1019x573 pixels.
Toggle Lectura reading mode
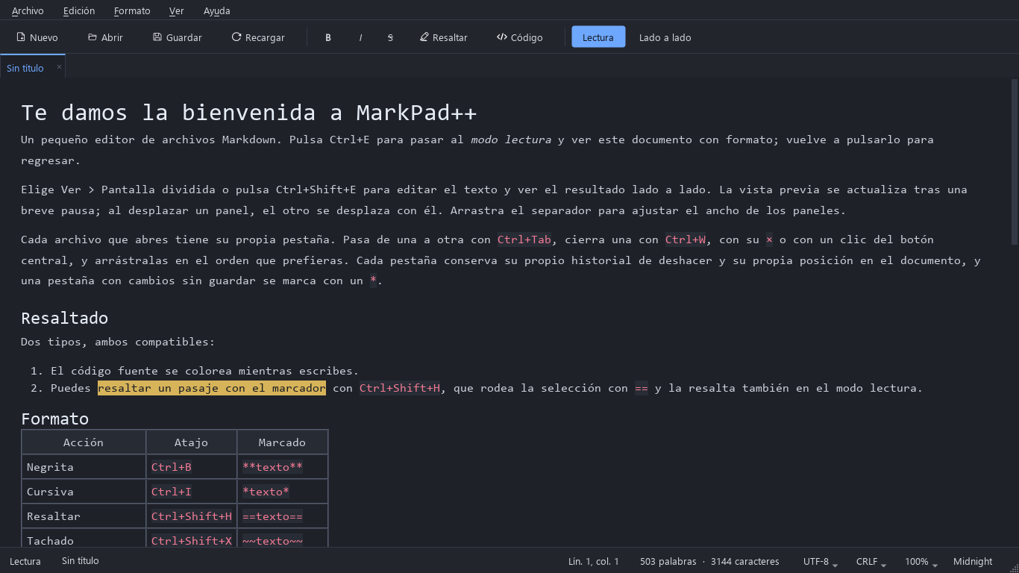(598, 37)
